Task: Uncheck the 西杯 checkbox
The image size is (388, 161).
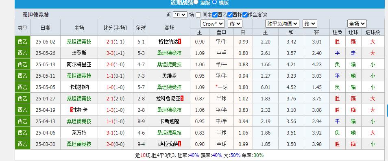Action: [x=230, y=15]
